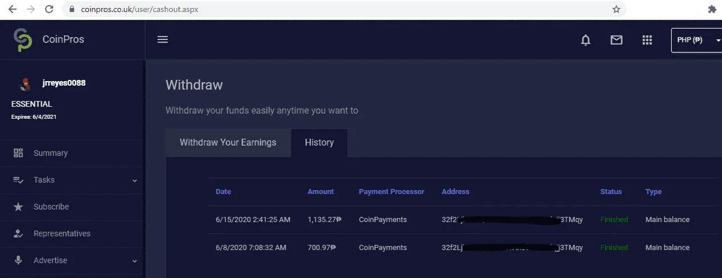This screenshot has height=278, width=722.
Task: Click the Withdraw page heading
Action: (194, 85)
